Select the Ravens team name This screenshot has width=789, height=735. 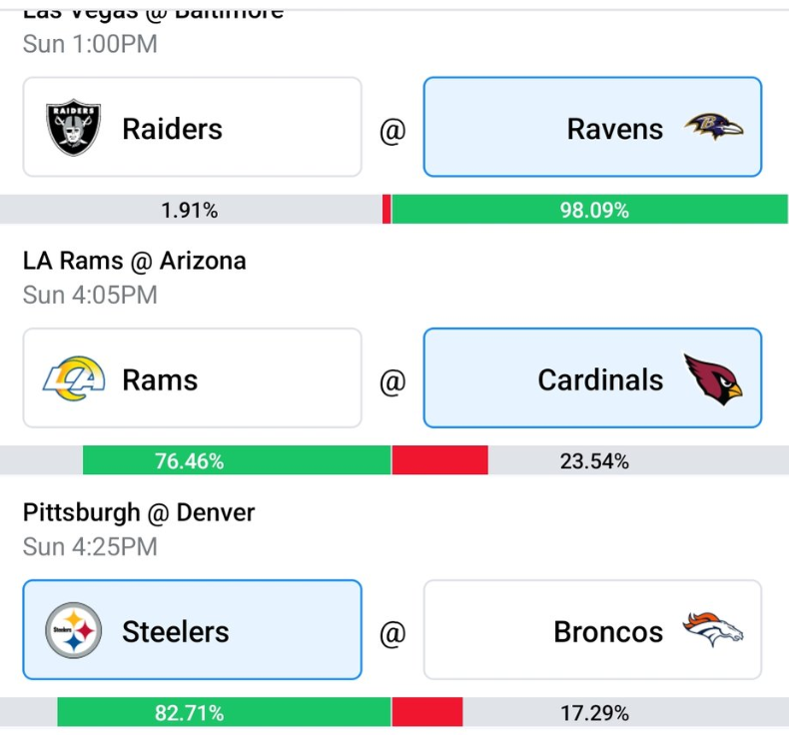pos(614,129)
